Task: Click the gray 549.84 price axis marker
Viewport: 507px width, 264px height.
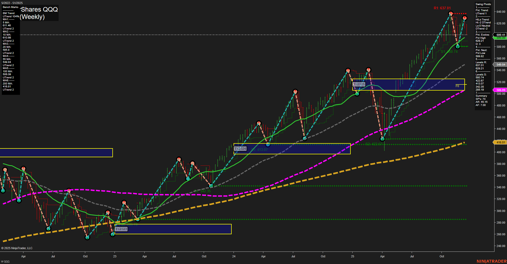Action: [x=500, y=65]
